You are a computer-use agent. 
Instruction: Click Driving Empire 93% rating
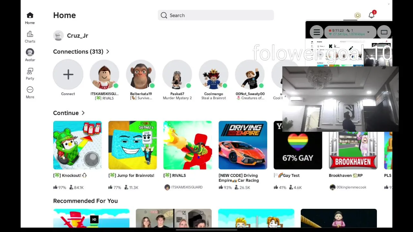click(x=225, y=187)
